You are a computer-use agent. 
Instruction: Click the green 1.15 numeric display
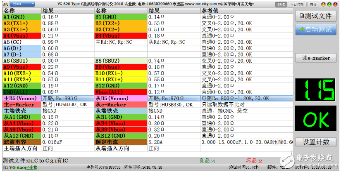(315, 90)
